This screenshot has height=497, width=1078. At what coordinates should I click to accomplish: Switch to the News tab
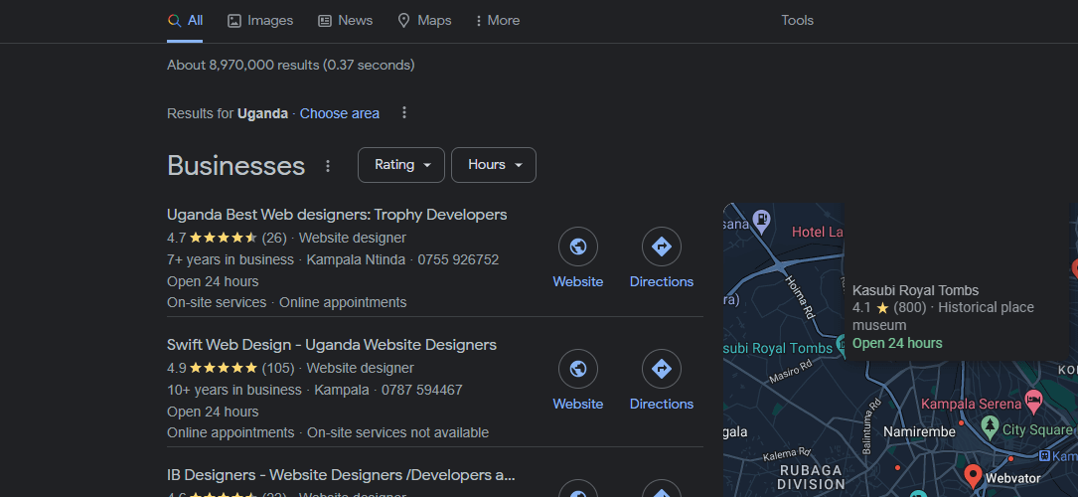click(x=345, y=21)
